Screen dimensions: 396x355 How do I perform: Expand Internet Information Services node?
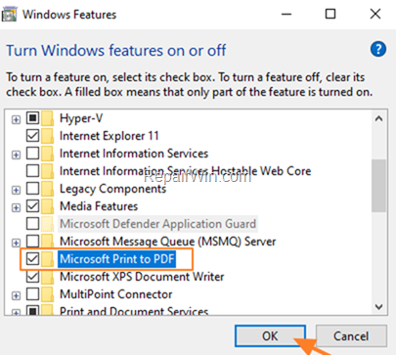[x=16, y=155]
